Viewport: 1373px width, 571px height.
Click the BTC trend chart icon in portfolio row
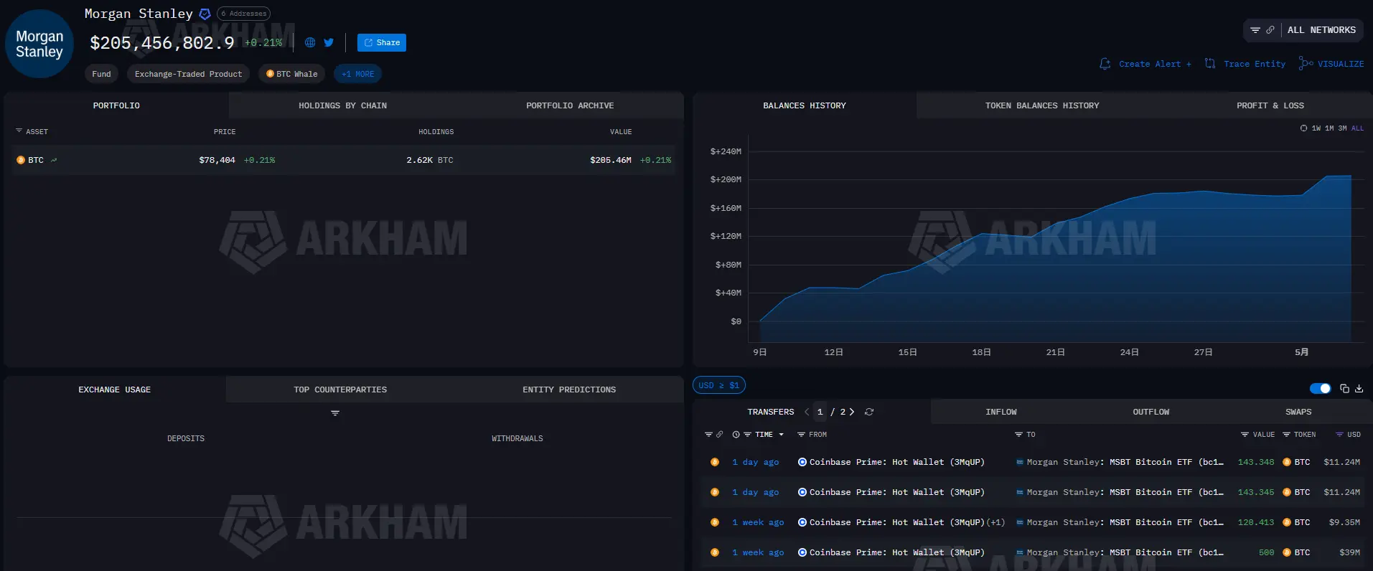(54, 160)
